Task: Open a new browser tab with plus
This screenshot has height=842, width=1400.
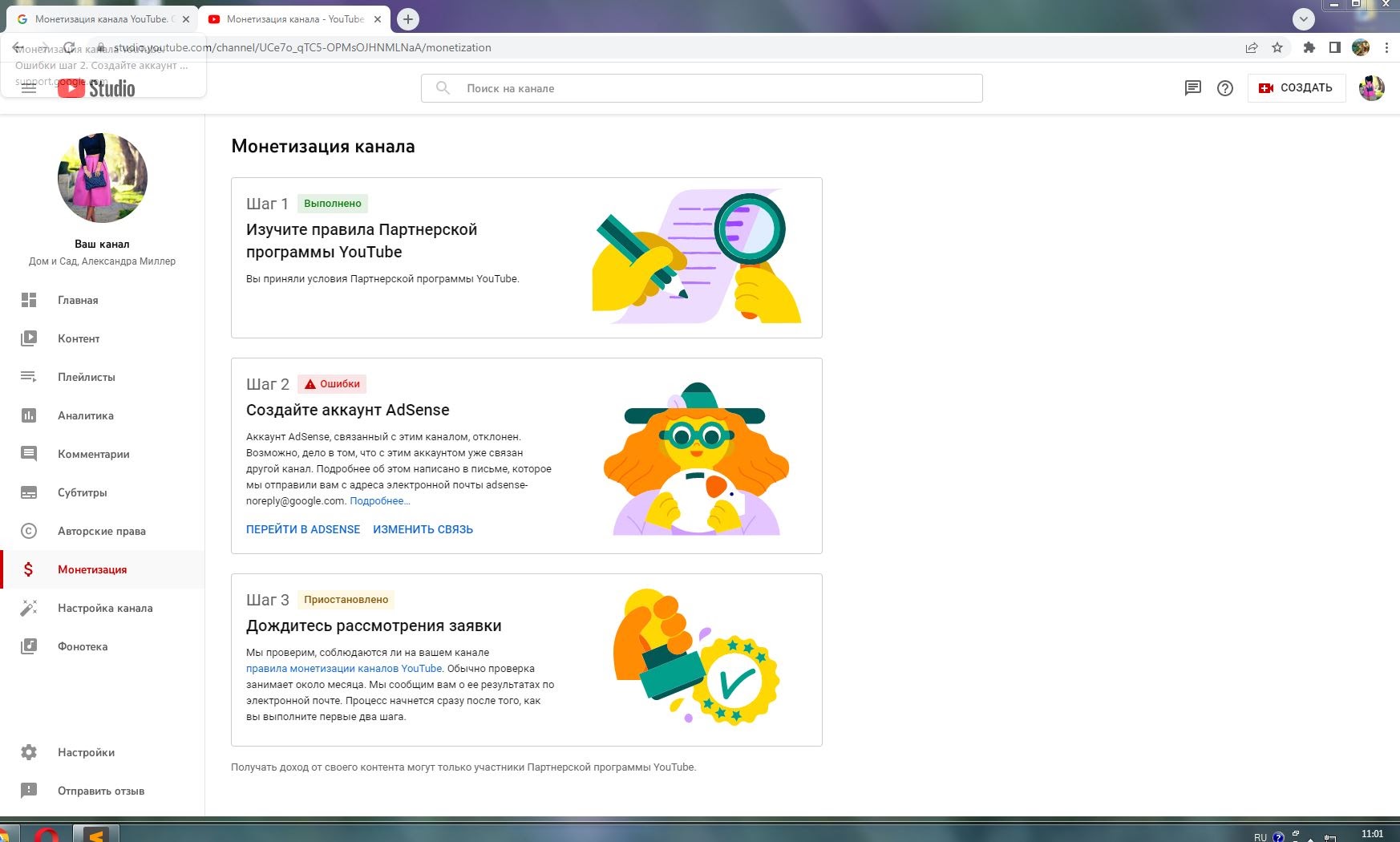Action: tap(408, 18)
